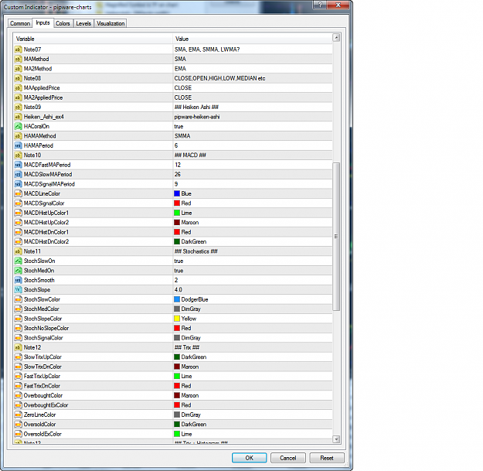Click the color icon beside FastTrixDnColor
483x471 pixels.
point(19,386)
